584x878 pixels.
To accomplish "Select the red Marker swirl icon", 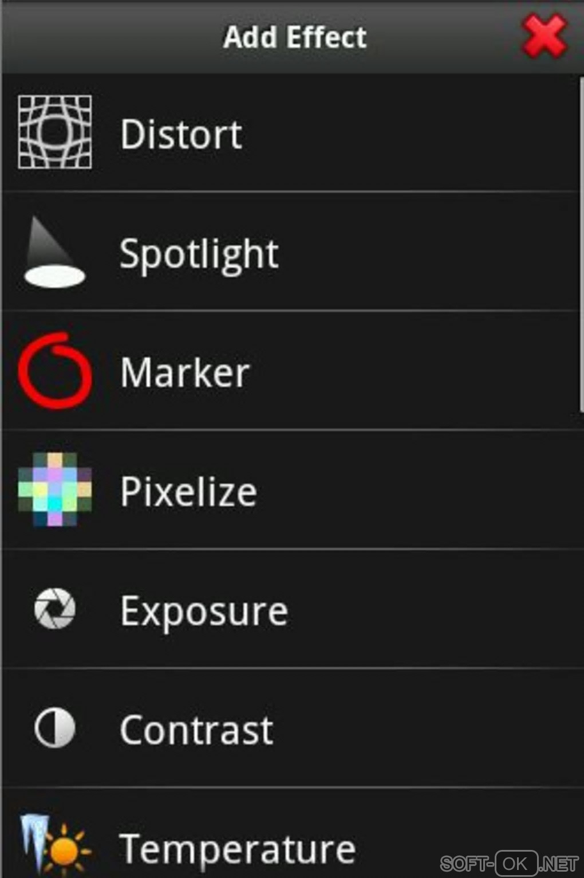I will [55, 371].
